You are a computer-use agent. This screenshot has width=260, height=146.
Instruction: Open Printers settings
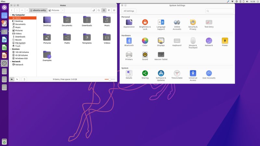[x=129, y=56]
